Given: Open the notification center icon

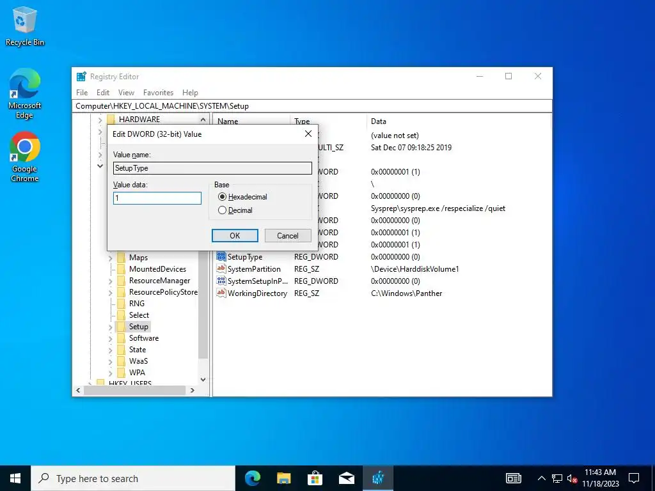Looking at the screenshot, I should [634, 478].
